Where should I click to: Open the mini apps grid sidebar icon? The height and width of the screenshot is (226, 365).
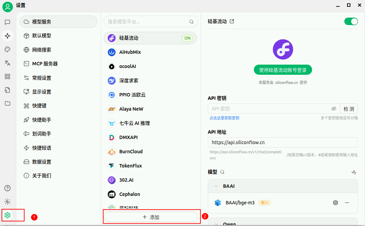coord(7,76)
